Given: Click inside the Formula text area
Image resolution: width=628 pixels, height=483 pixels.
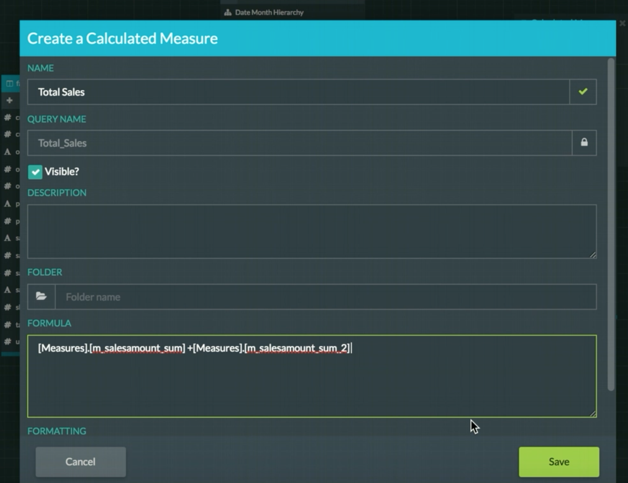Looking at the screenshot, I should (312, 376).
